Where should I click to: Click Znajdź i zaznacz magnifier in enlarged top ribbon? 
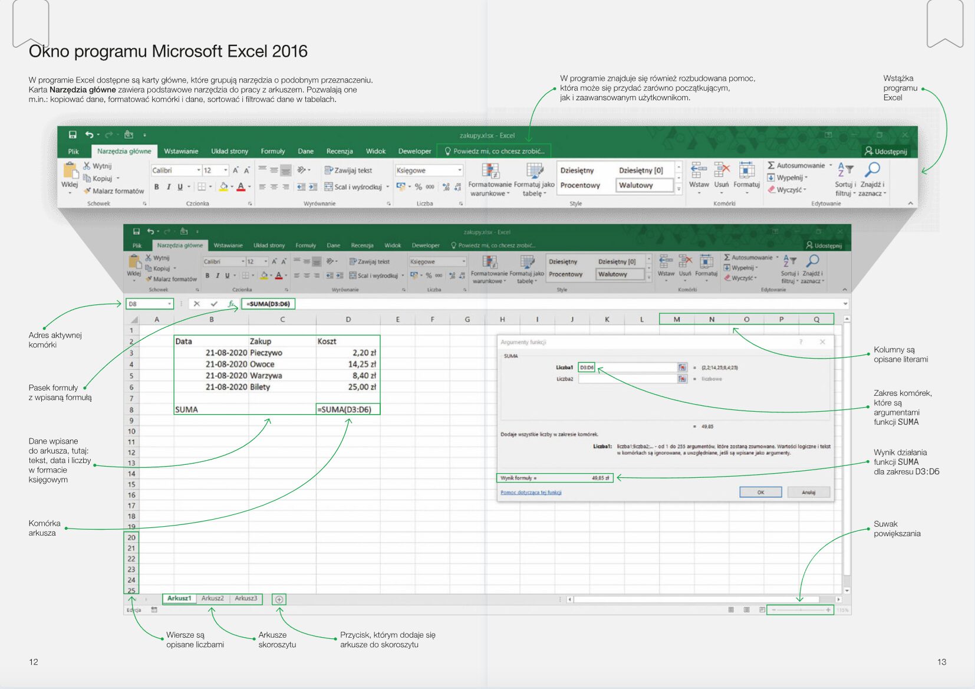pyautogui.click(x=872, y=169)
